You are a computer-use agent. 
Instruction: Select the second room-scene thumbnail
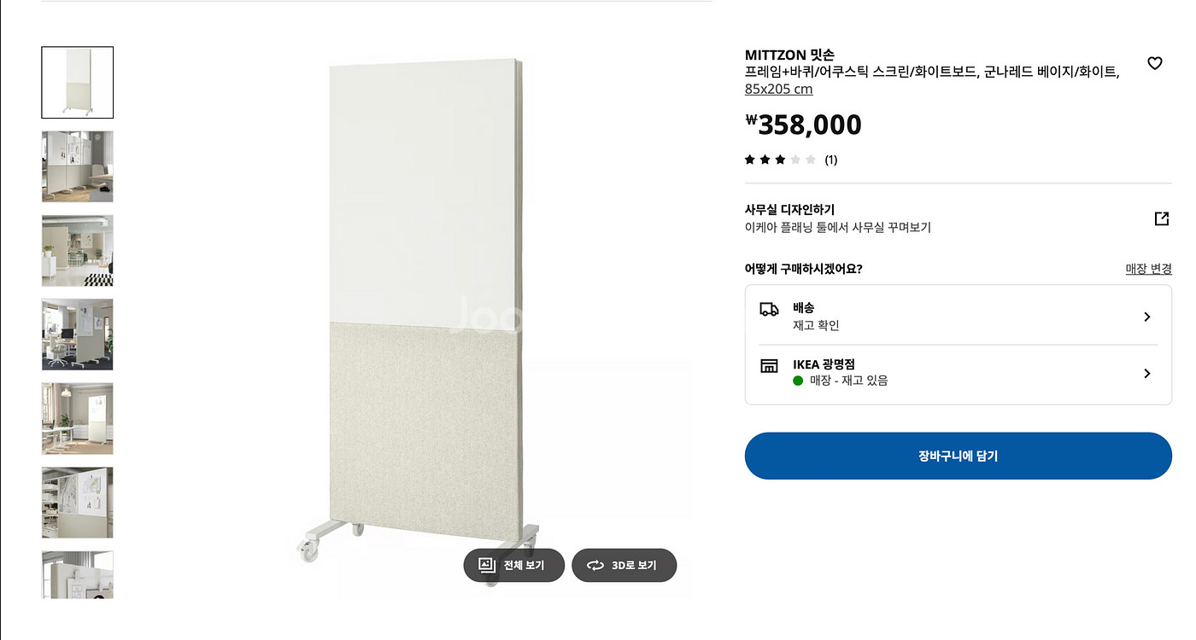(78, 166)
